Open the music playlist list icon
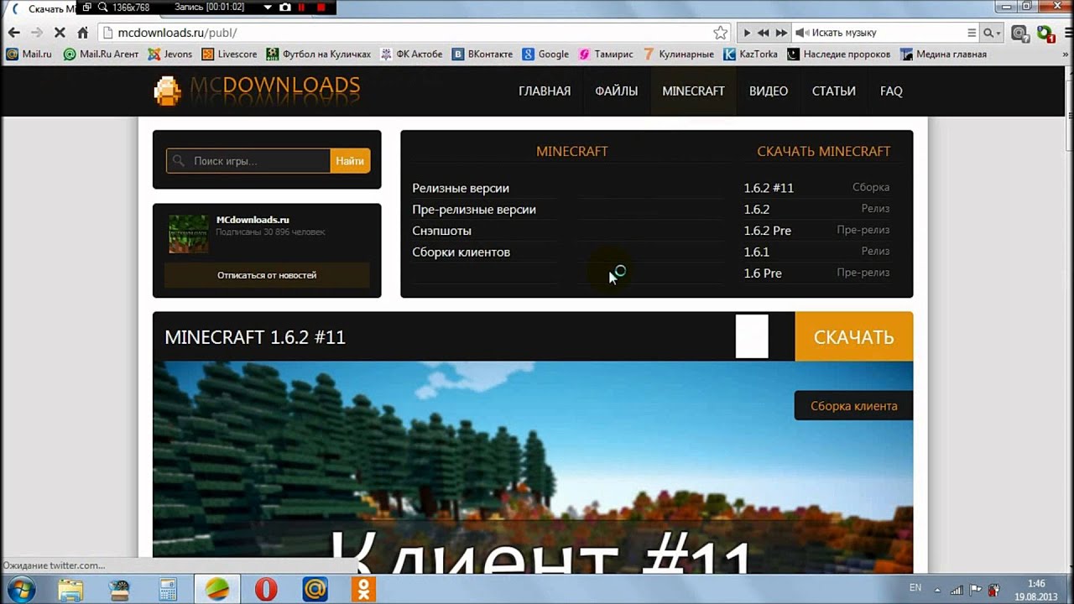 tap(972, 33)
